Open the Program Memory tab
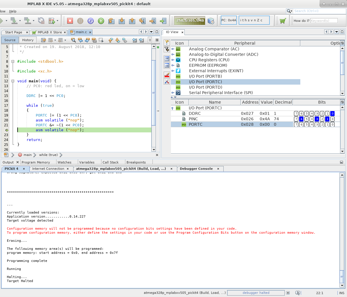The width and height of the screenshot is (347, 297). click(x=36, y=162)
